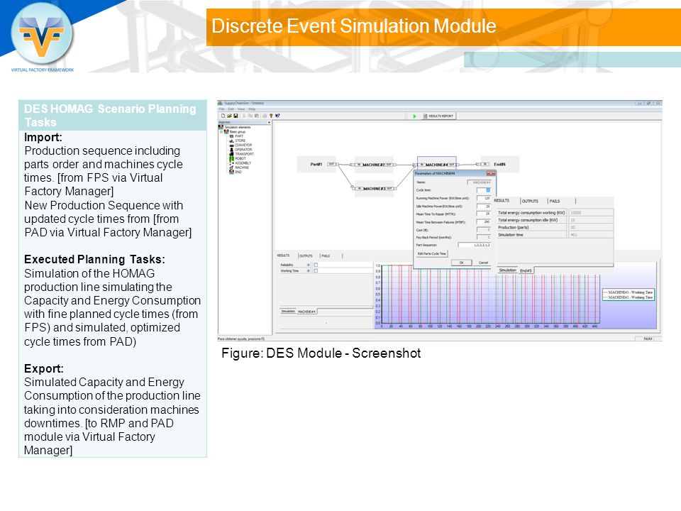Image resolution: width=681 pixels, height=511 pixels.
Task: Open the Simulation tab beside End#5
Action: [x=507, y=270]
